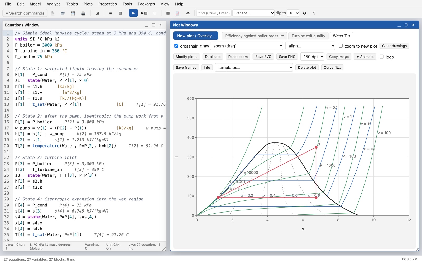Select the Water T-s tab
422x263 pixels.
coord(342,36)
